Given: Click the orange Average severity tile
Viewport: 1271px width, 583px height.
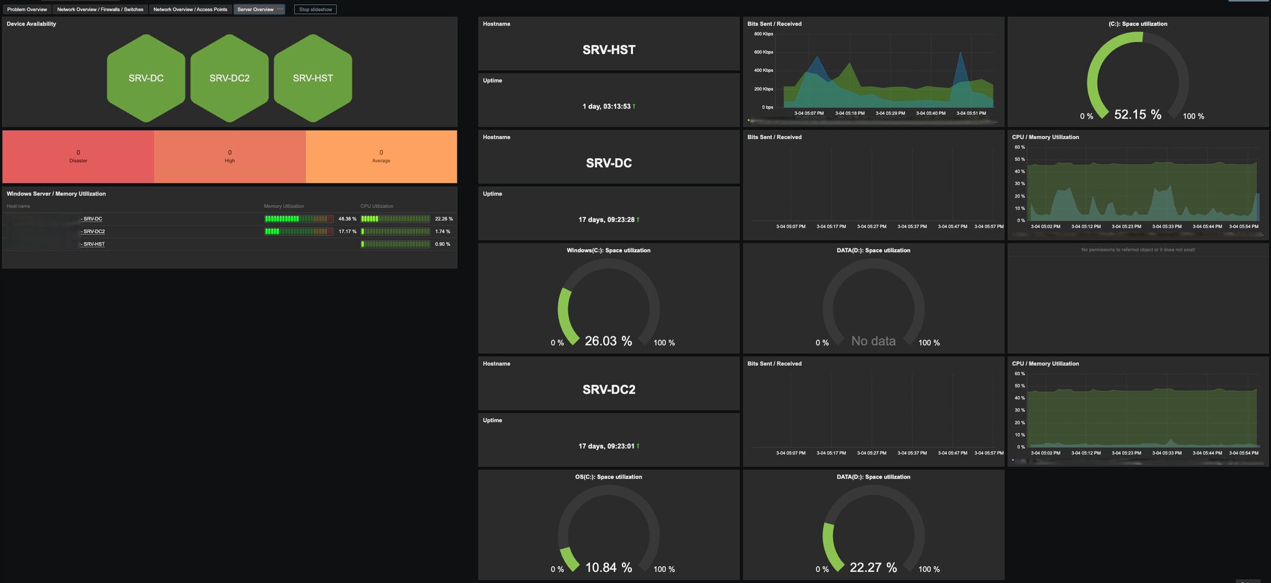Looking at the screenshot, I should click(x=381, y=156).
